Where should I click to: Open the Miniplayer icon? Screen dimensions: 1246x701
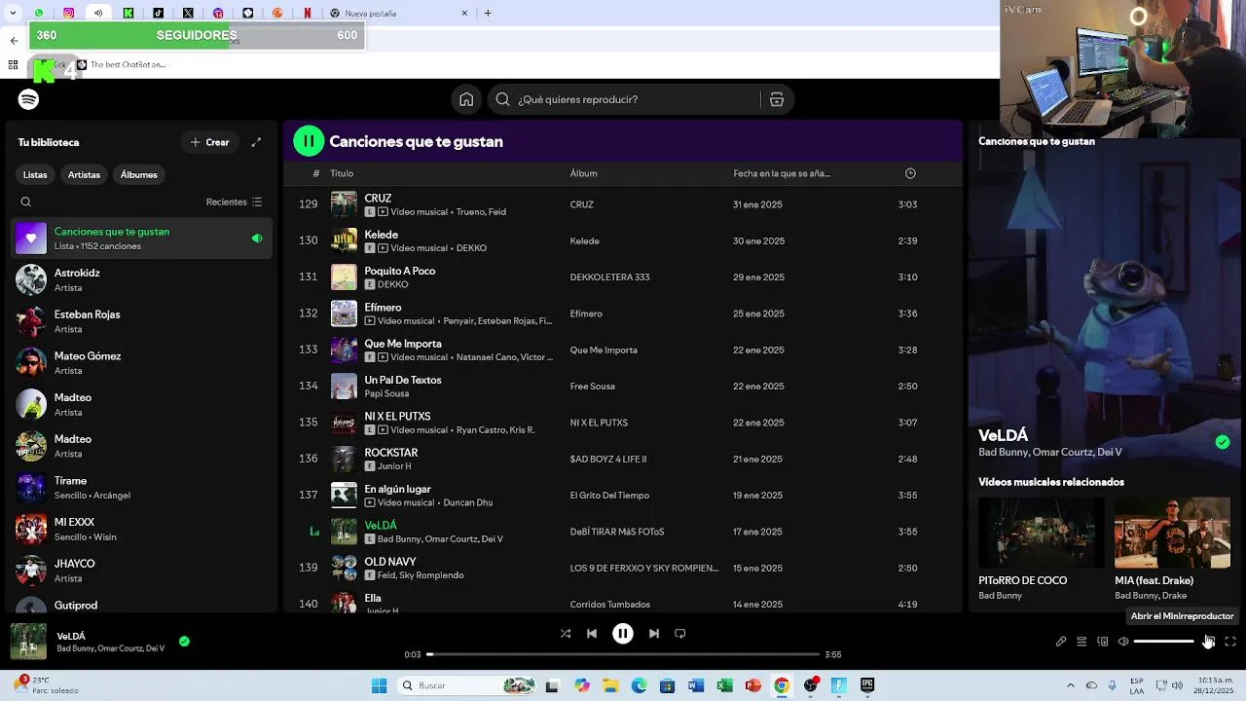1209,642
